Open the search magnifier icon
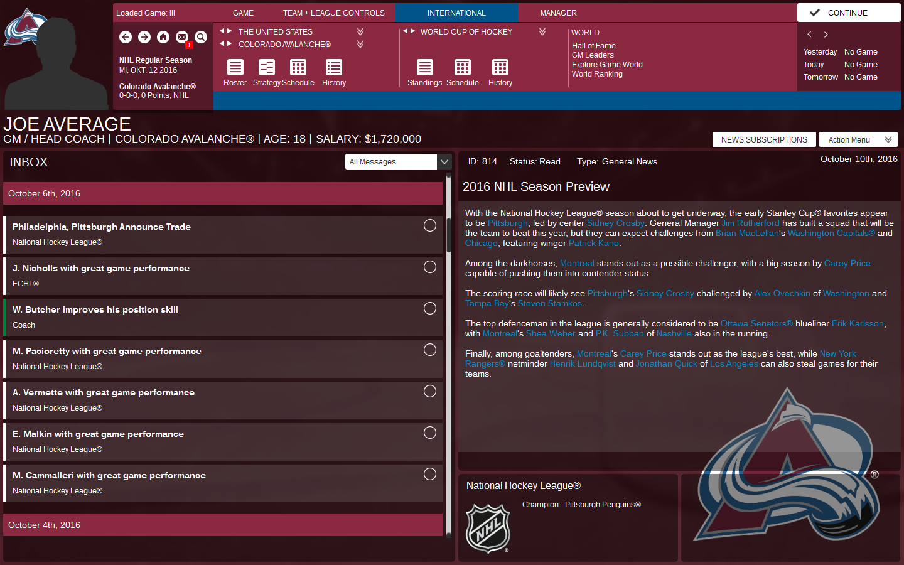 click(x=201, y=37)
